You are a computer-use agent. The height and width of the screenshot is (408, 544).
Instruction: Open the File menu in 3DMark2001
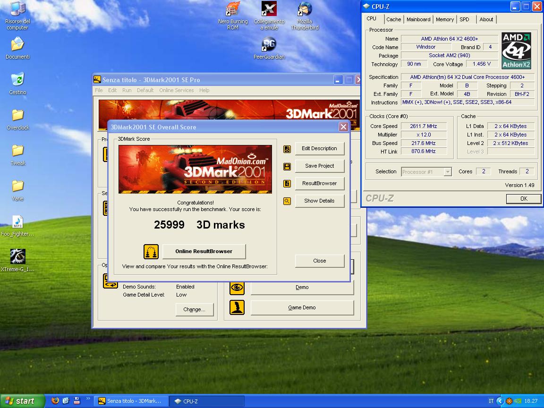(x=99, y=90)
